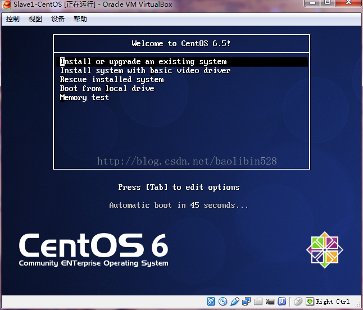The height and width of the screenshot is (310, 363).
Task: Open the 视图 menu
Action: coord(35,19)
